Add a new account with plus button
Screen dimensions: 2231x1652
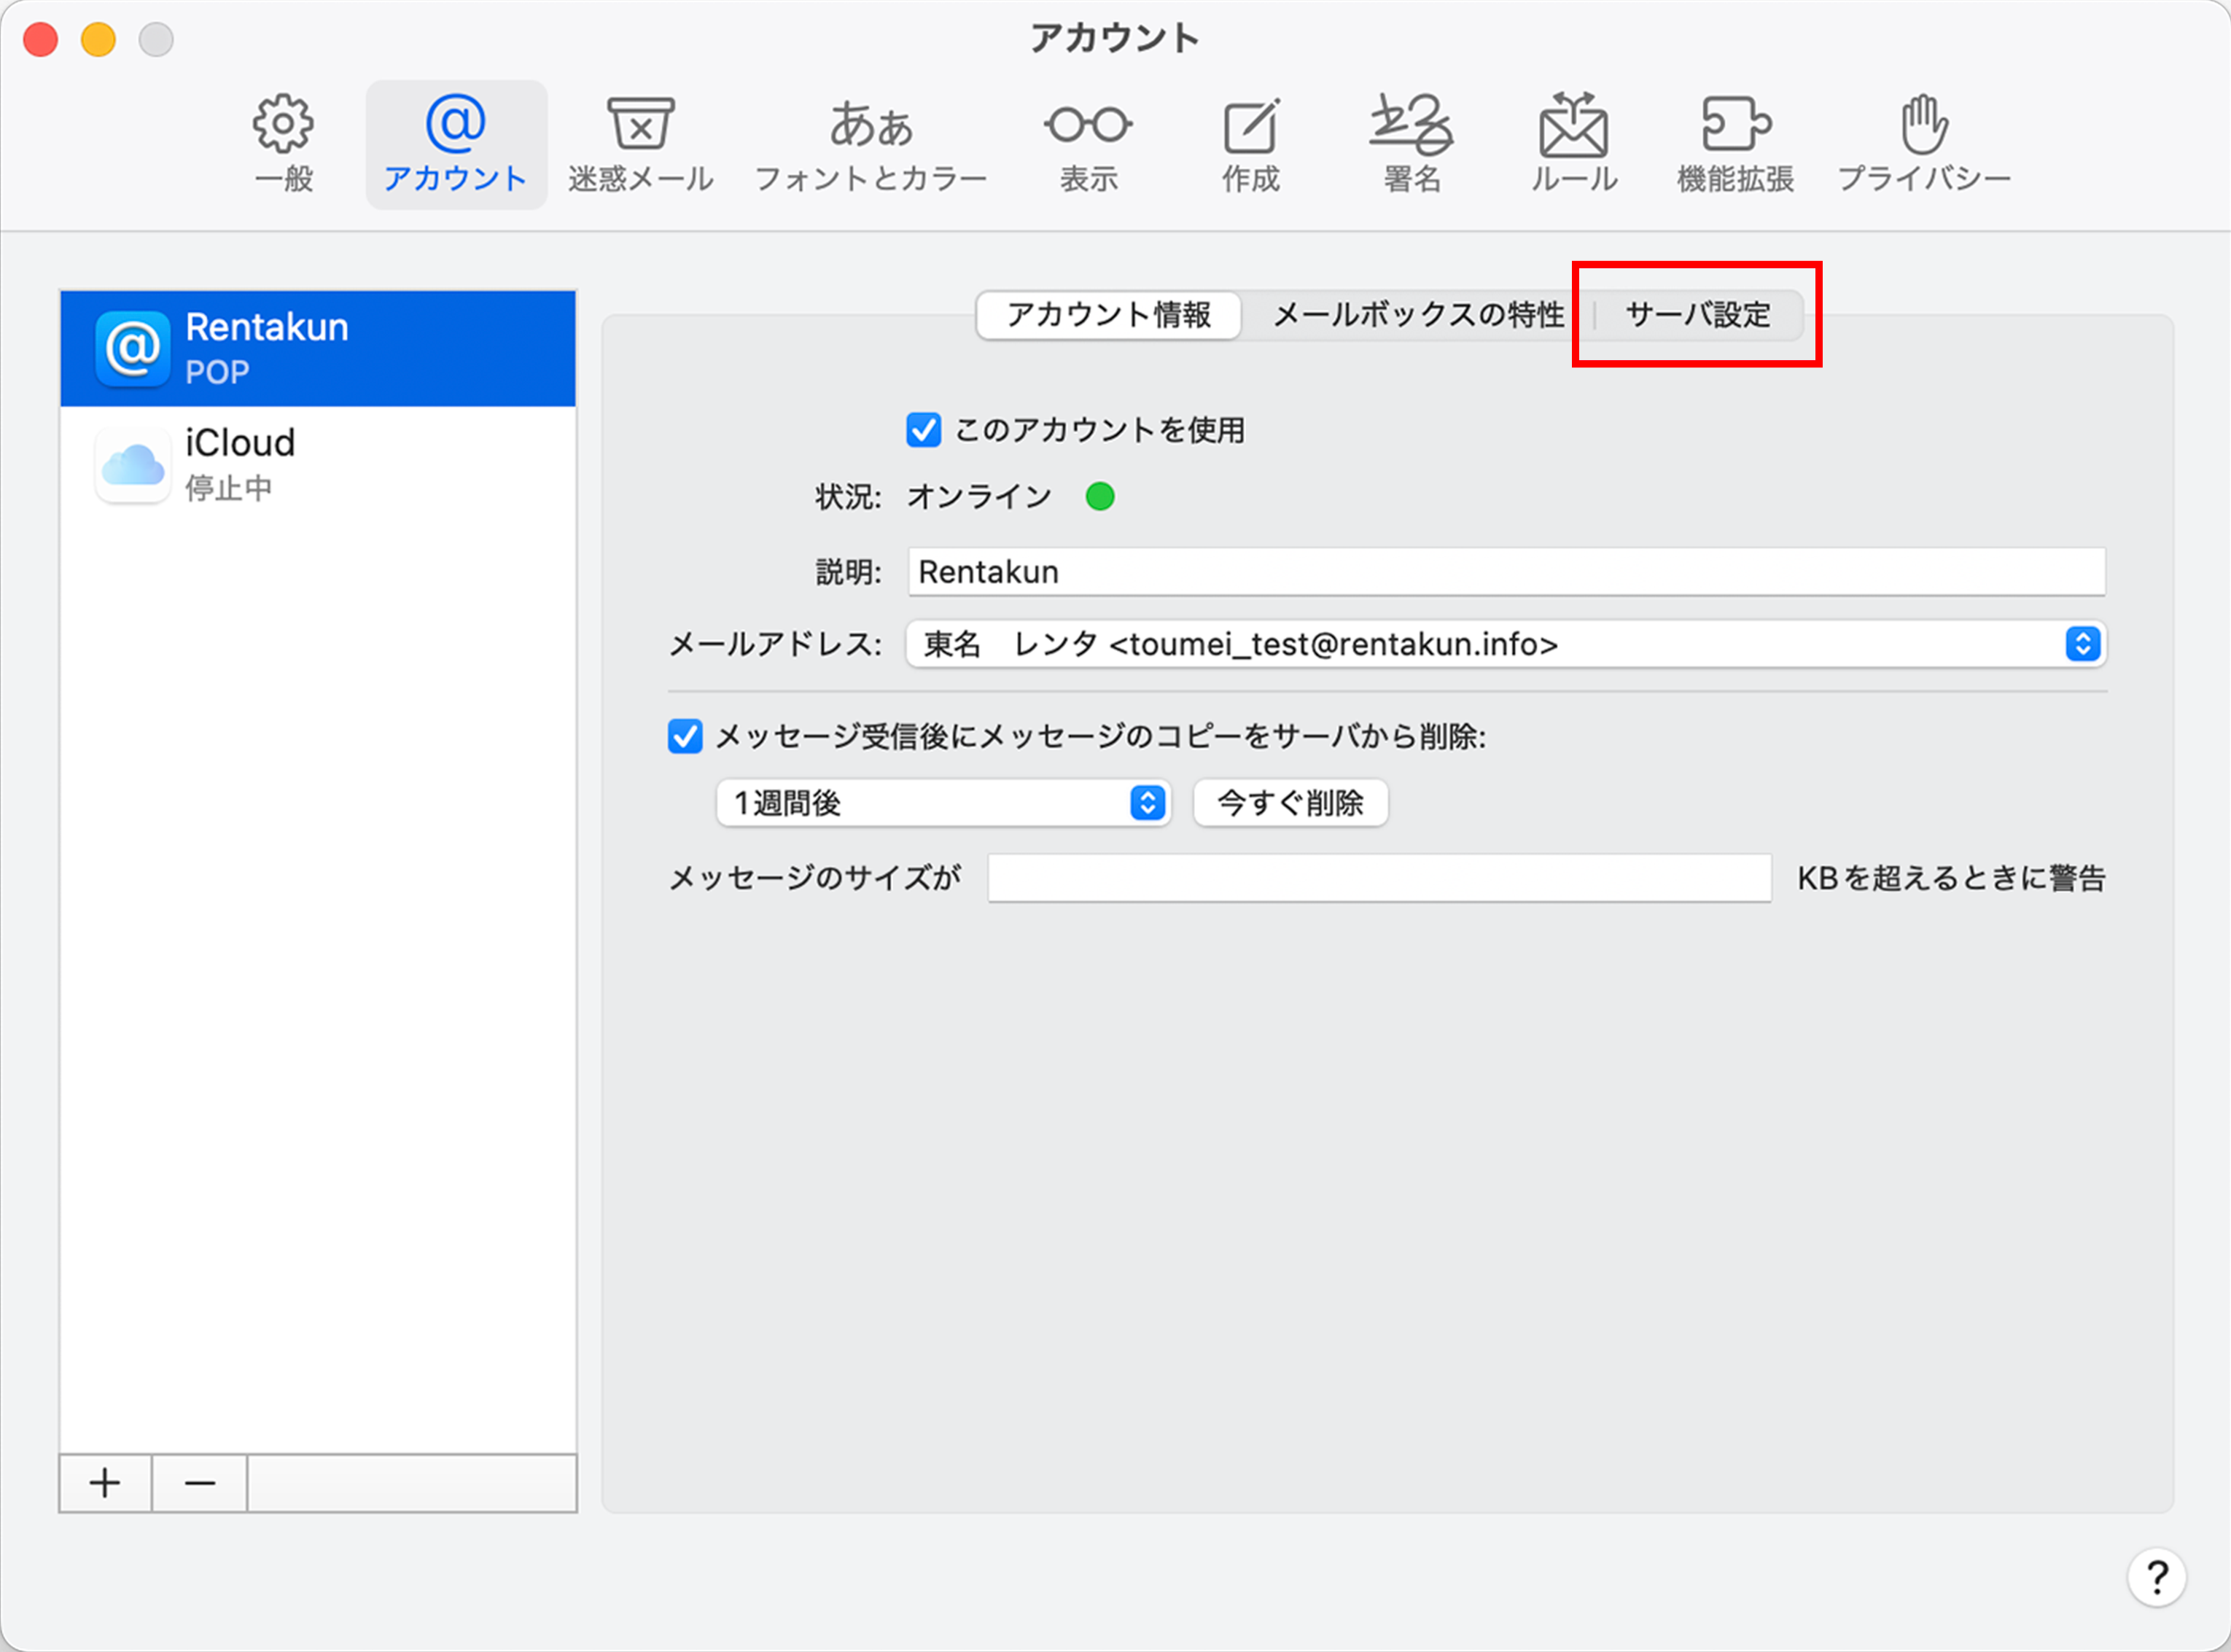(105, 1483)
